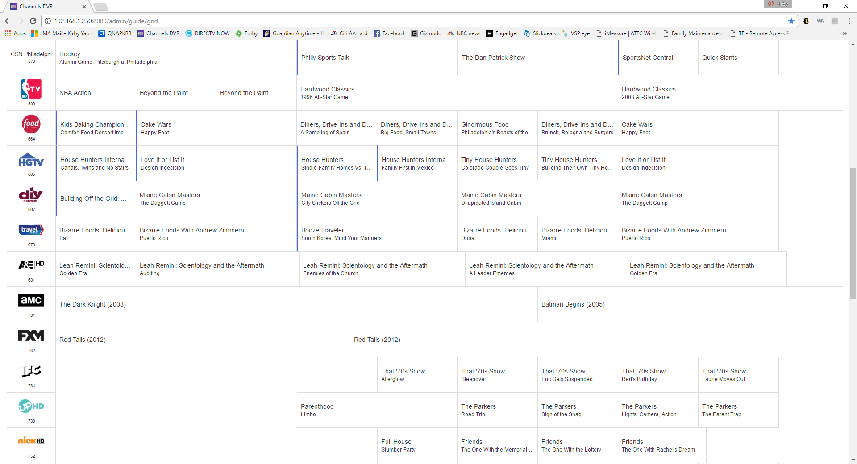Click the AMC channel logo
Viewport: 857px width, 464px height.
point(31,300)
